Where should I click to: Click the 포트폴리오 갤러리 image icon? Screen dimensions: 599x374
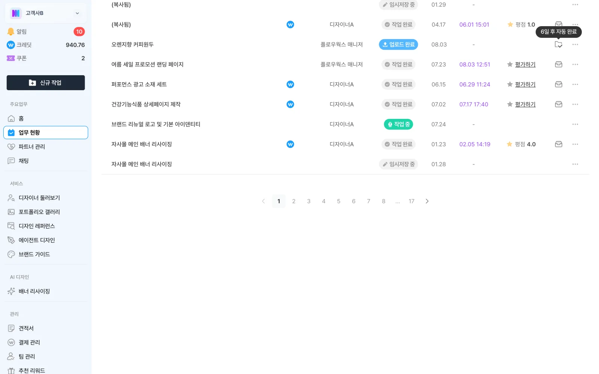11,212
